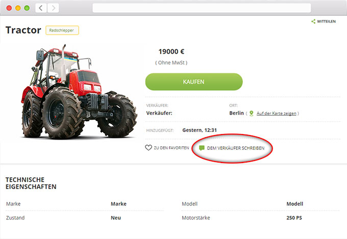The width and height of the screenshot is (347, 239).
Task: Open the 'Auf der Karte zeigen' link
Action: (x=276, y=114)
